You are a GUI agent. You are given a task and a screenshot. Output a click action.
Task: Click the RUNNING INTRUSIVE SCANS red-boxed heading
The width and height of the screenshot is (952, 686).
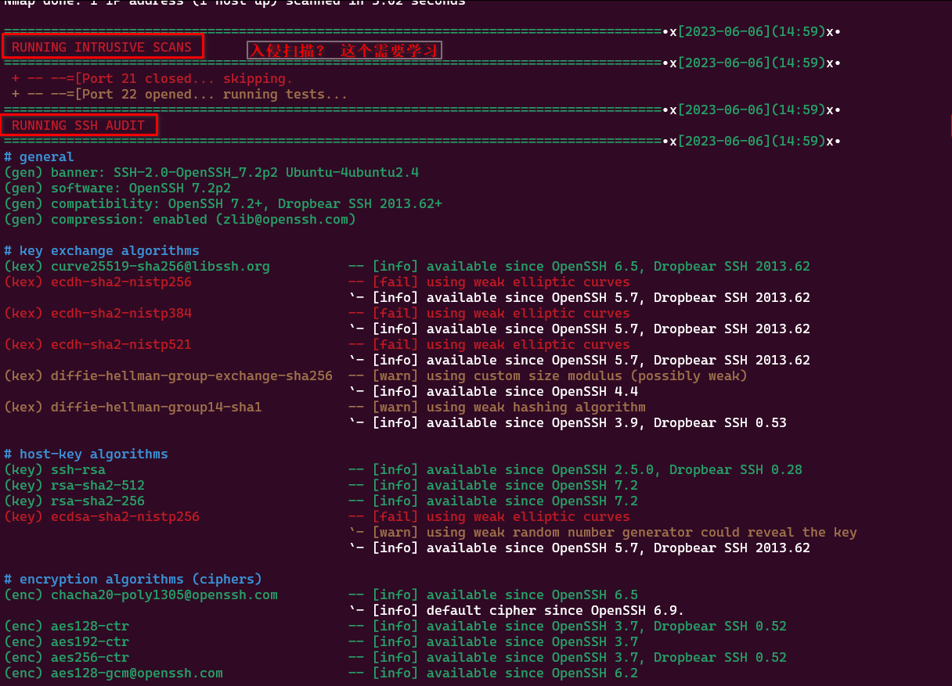[x=102, y=47]
